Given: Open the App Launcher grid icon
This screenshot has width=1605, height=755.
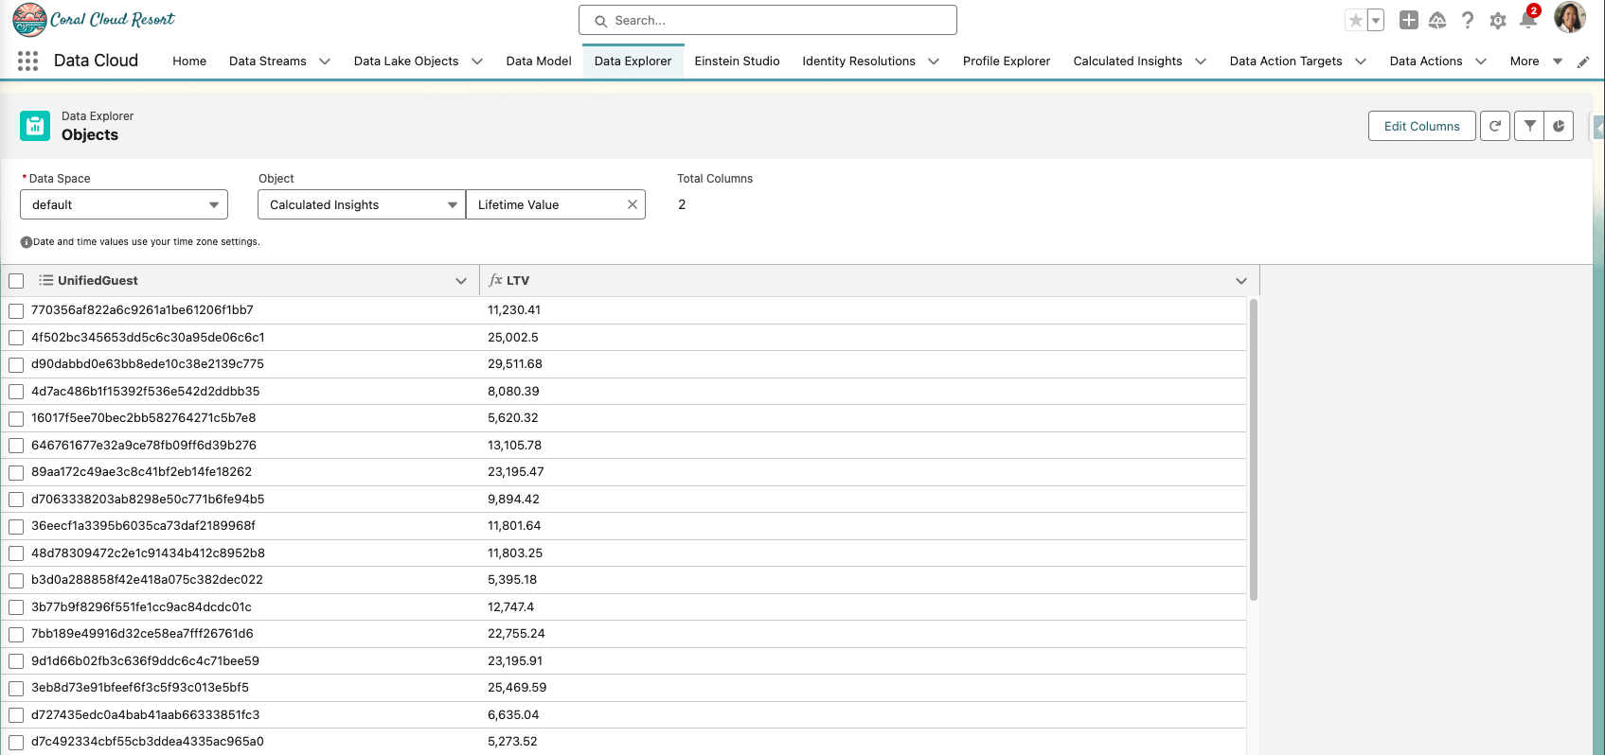Looking at the screenshot, I should (x=27, y=61).
